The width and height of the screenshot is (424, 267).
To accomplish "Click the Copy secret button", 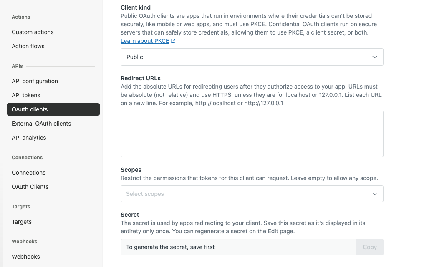I will (x=369, y=247).
